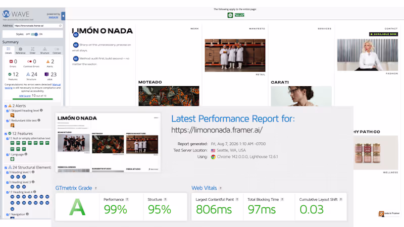Switch to the Order tab
Image resolution: width=404 pixels, height=227 pixels.
[x=32, y=50]
